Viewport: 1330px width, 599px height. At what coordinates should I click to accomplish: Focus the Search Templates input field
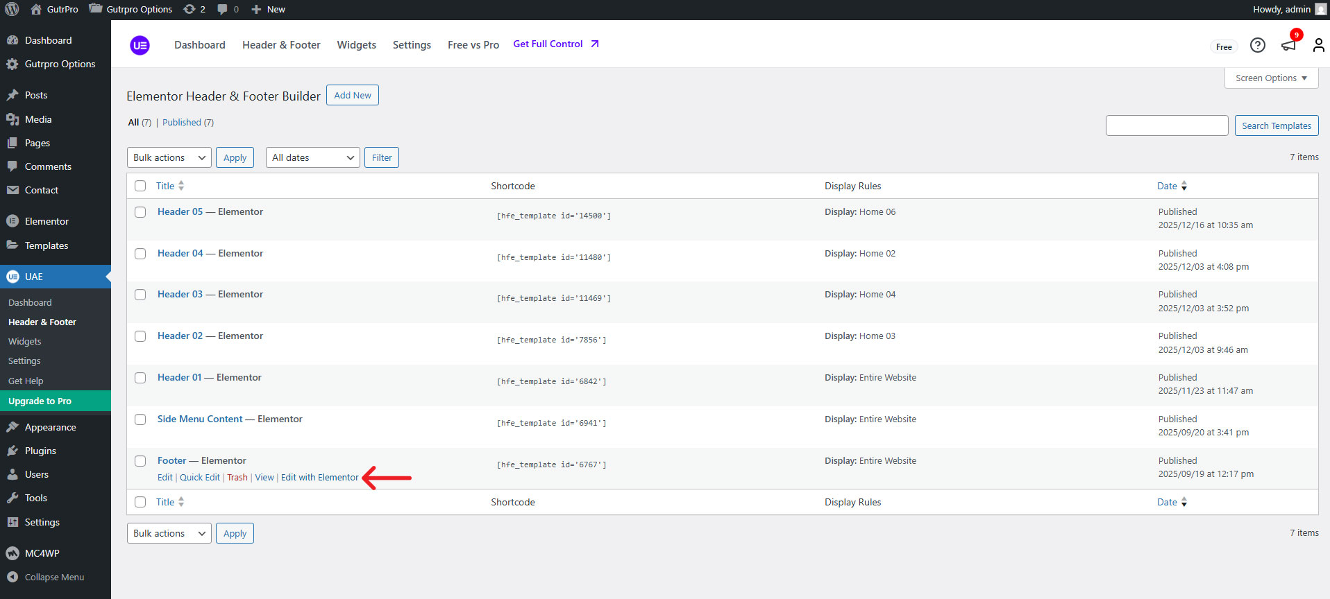pyautogui.click(x=1166, y=125)
